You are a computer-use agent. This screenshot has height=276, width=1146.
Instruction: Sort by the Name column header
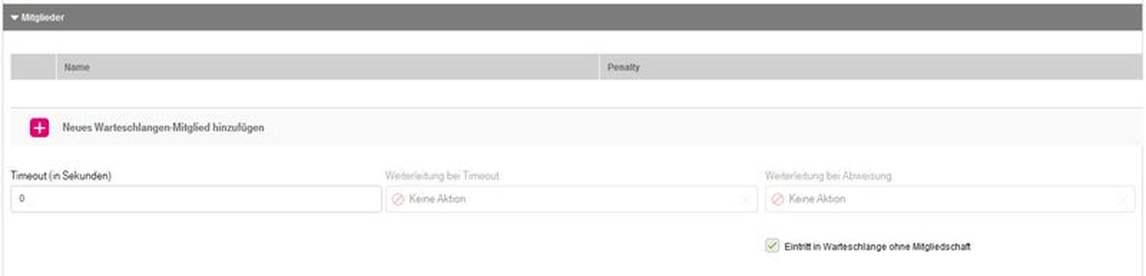pyautogui.click(x=77, y=67)
